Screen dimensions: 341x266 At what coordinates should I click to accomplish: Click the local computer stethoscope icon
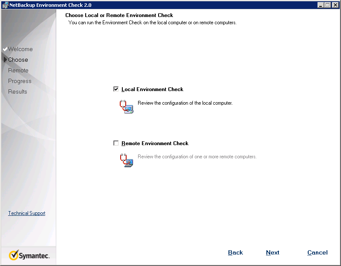click(127, 107)
